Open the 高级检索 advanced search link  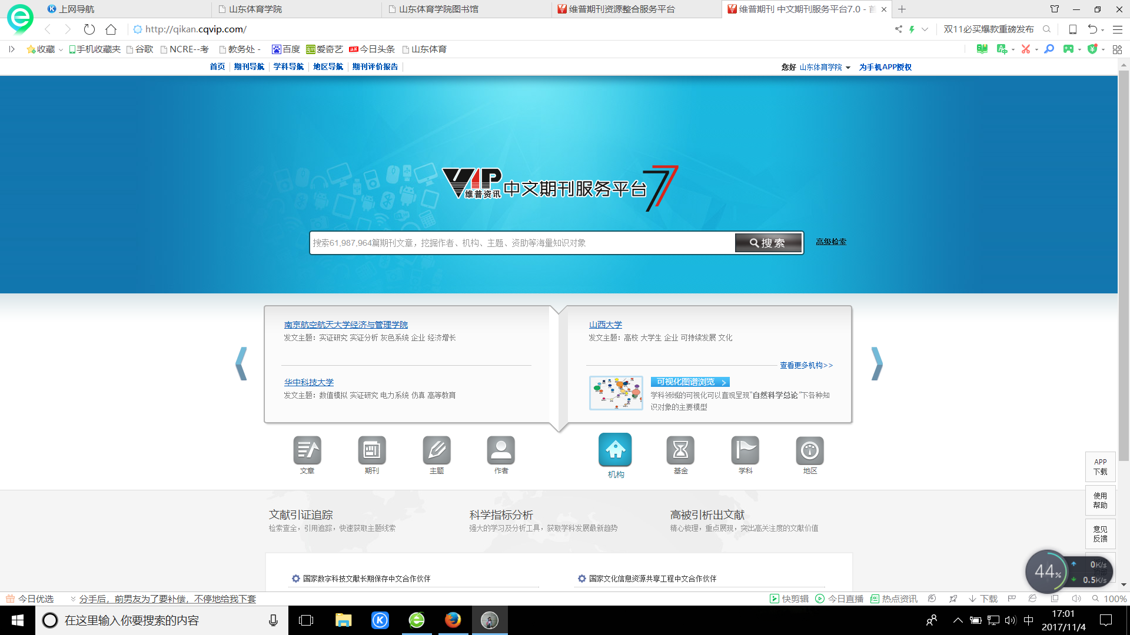click(x=831, y=242)
